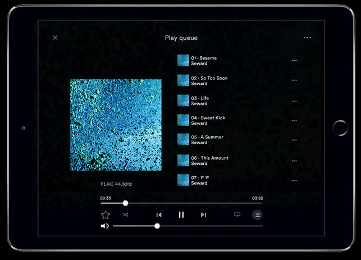Image resolution: width=361 pixels, height=260 pixels.
Task: Mute audio with the speaker icon
Action: [105, 226]
